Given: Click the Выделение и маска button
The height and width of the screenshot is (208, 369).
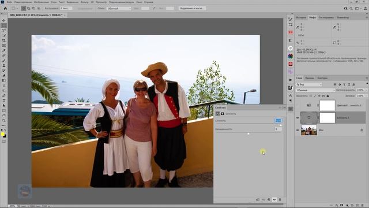Looking at the screenshot, I should point(192,8).
